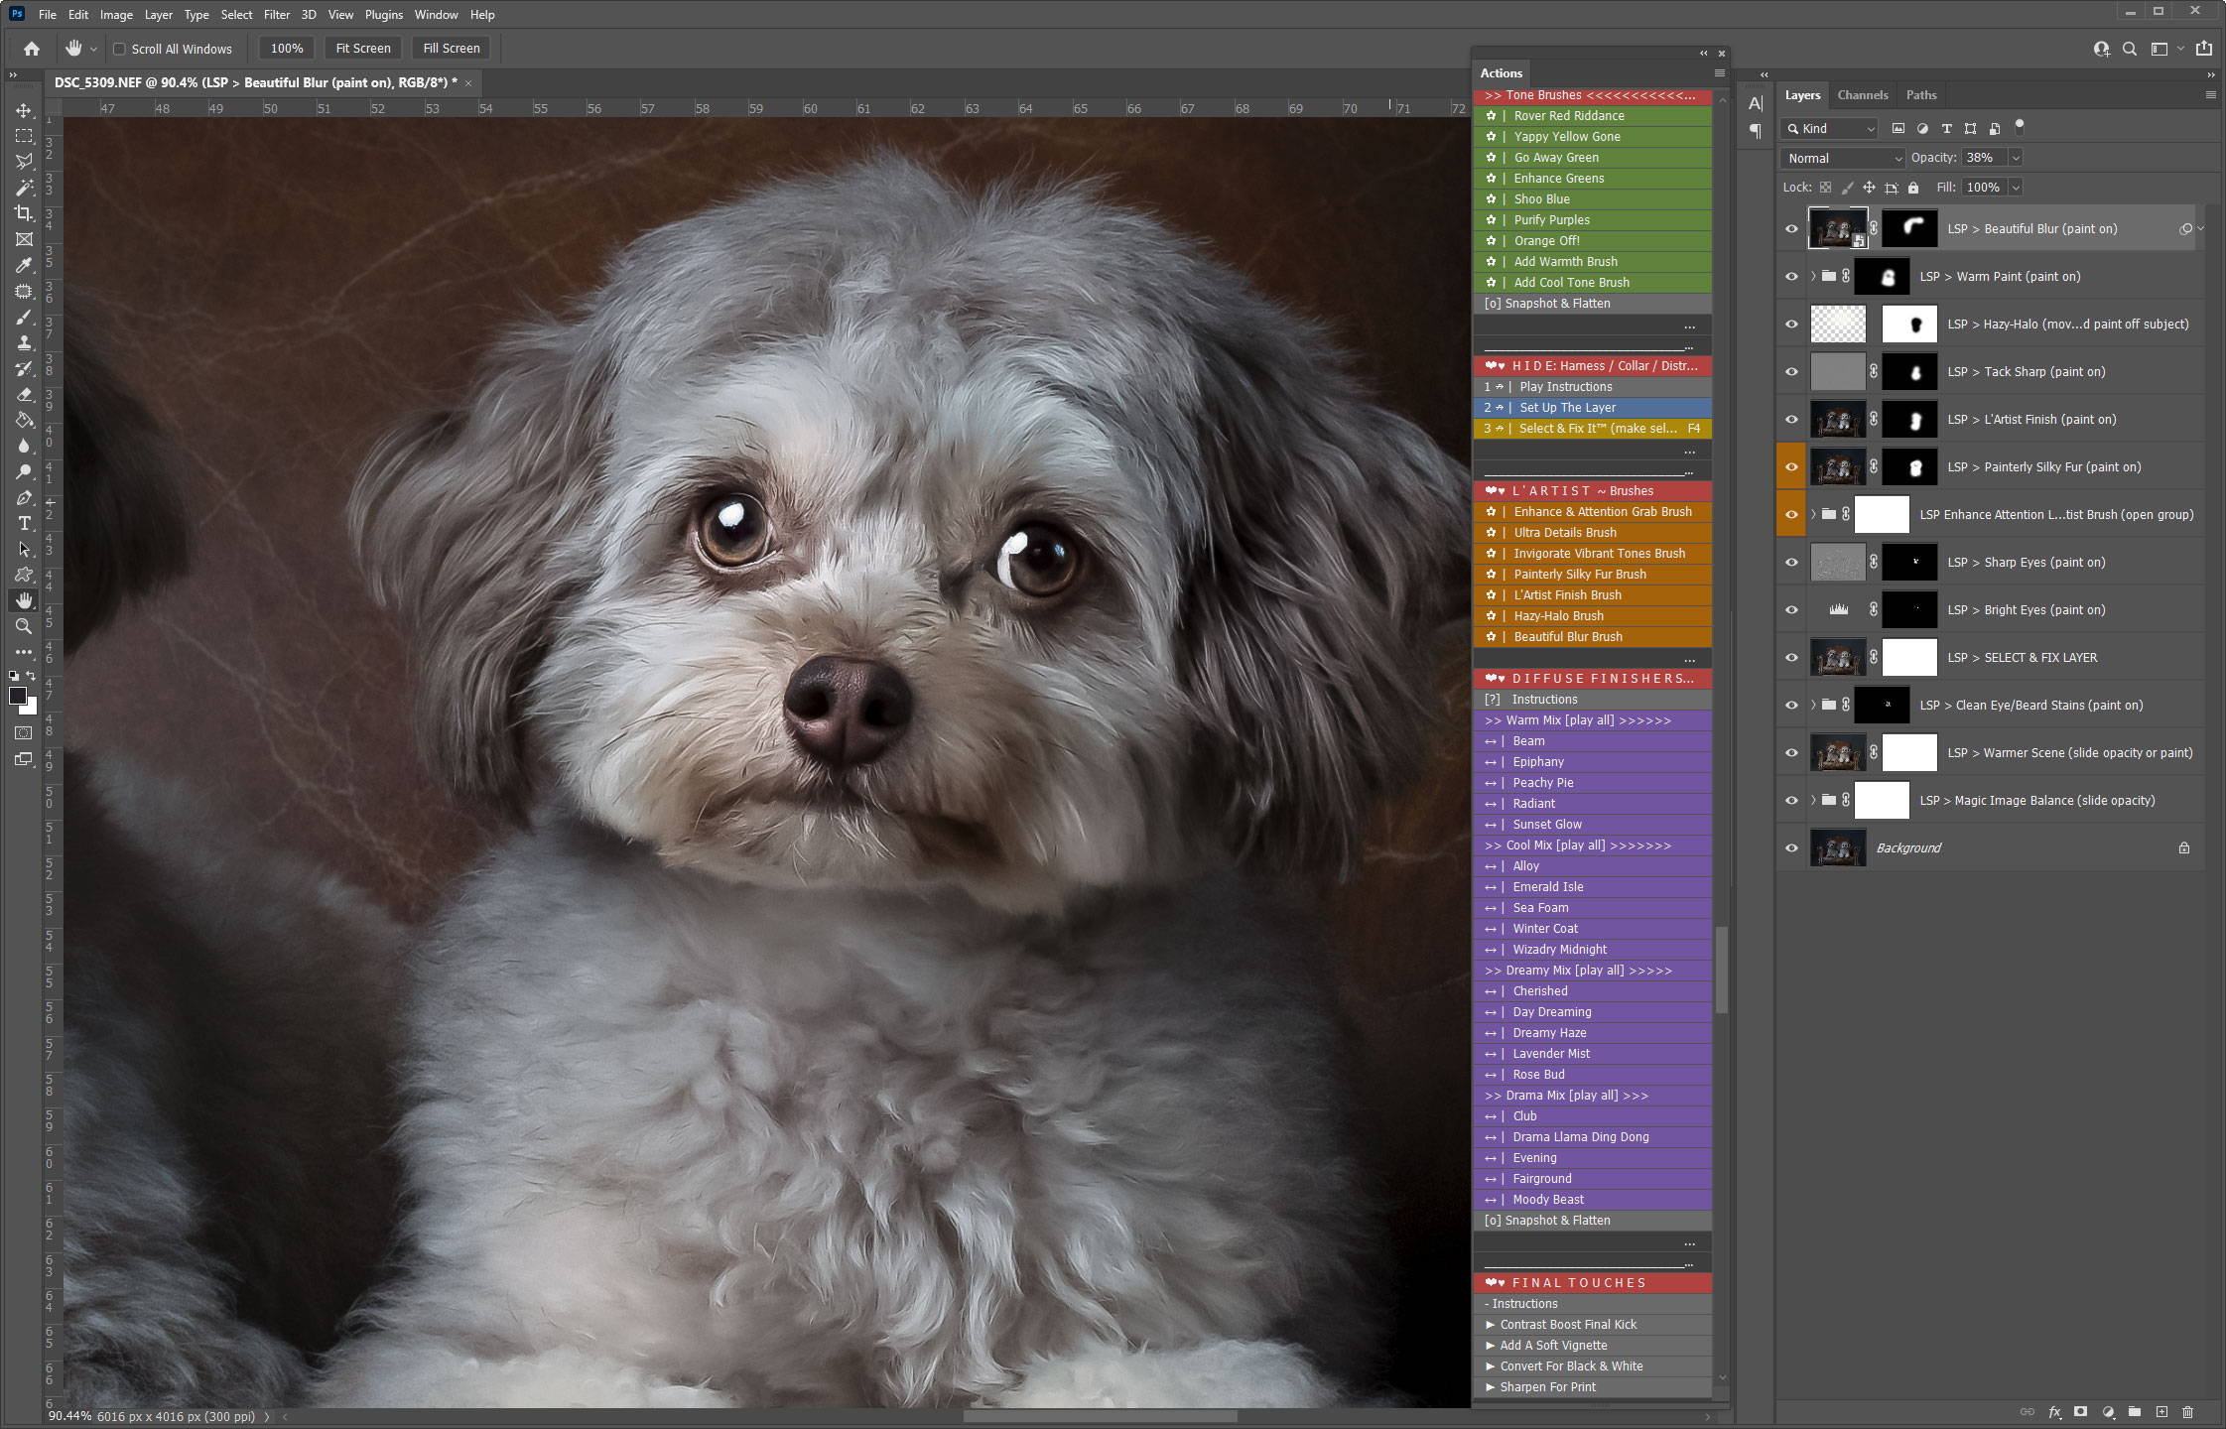2226x1429 pixels.
Task: Open the Opacity slider dropdown arrow
Action: (2016, 158)
